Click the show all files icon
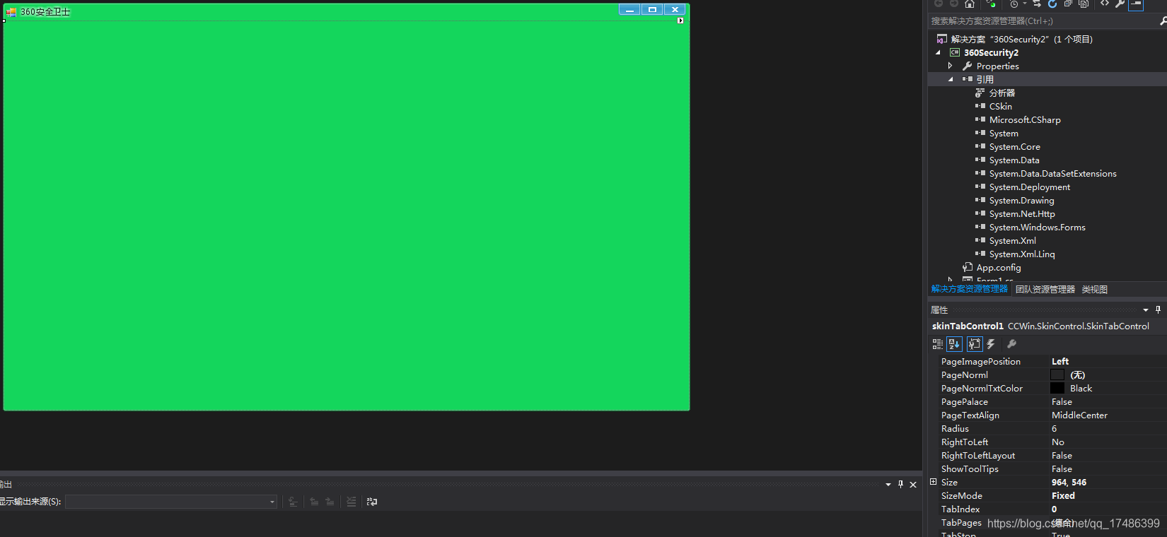Screen dimensions: 1167x537 pyautogui.click(x=1084, y=4)
